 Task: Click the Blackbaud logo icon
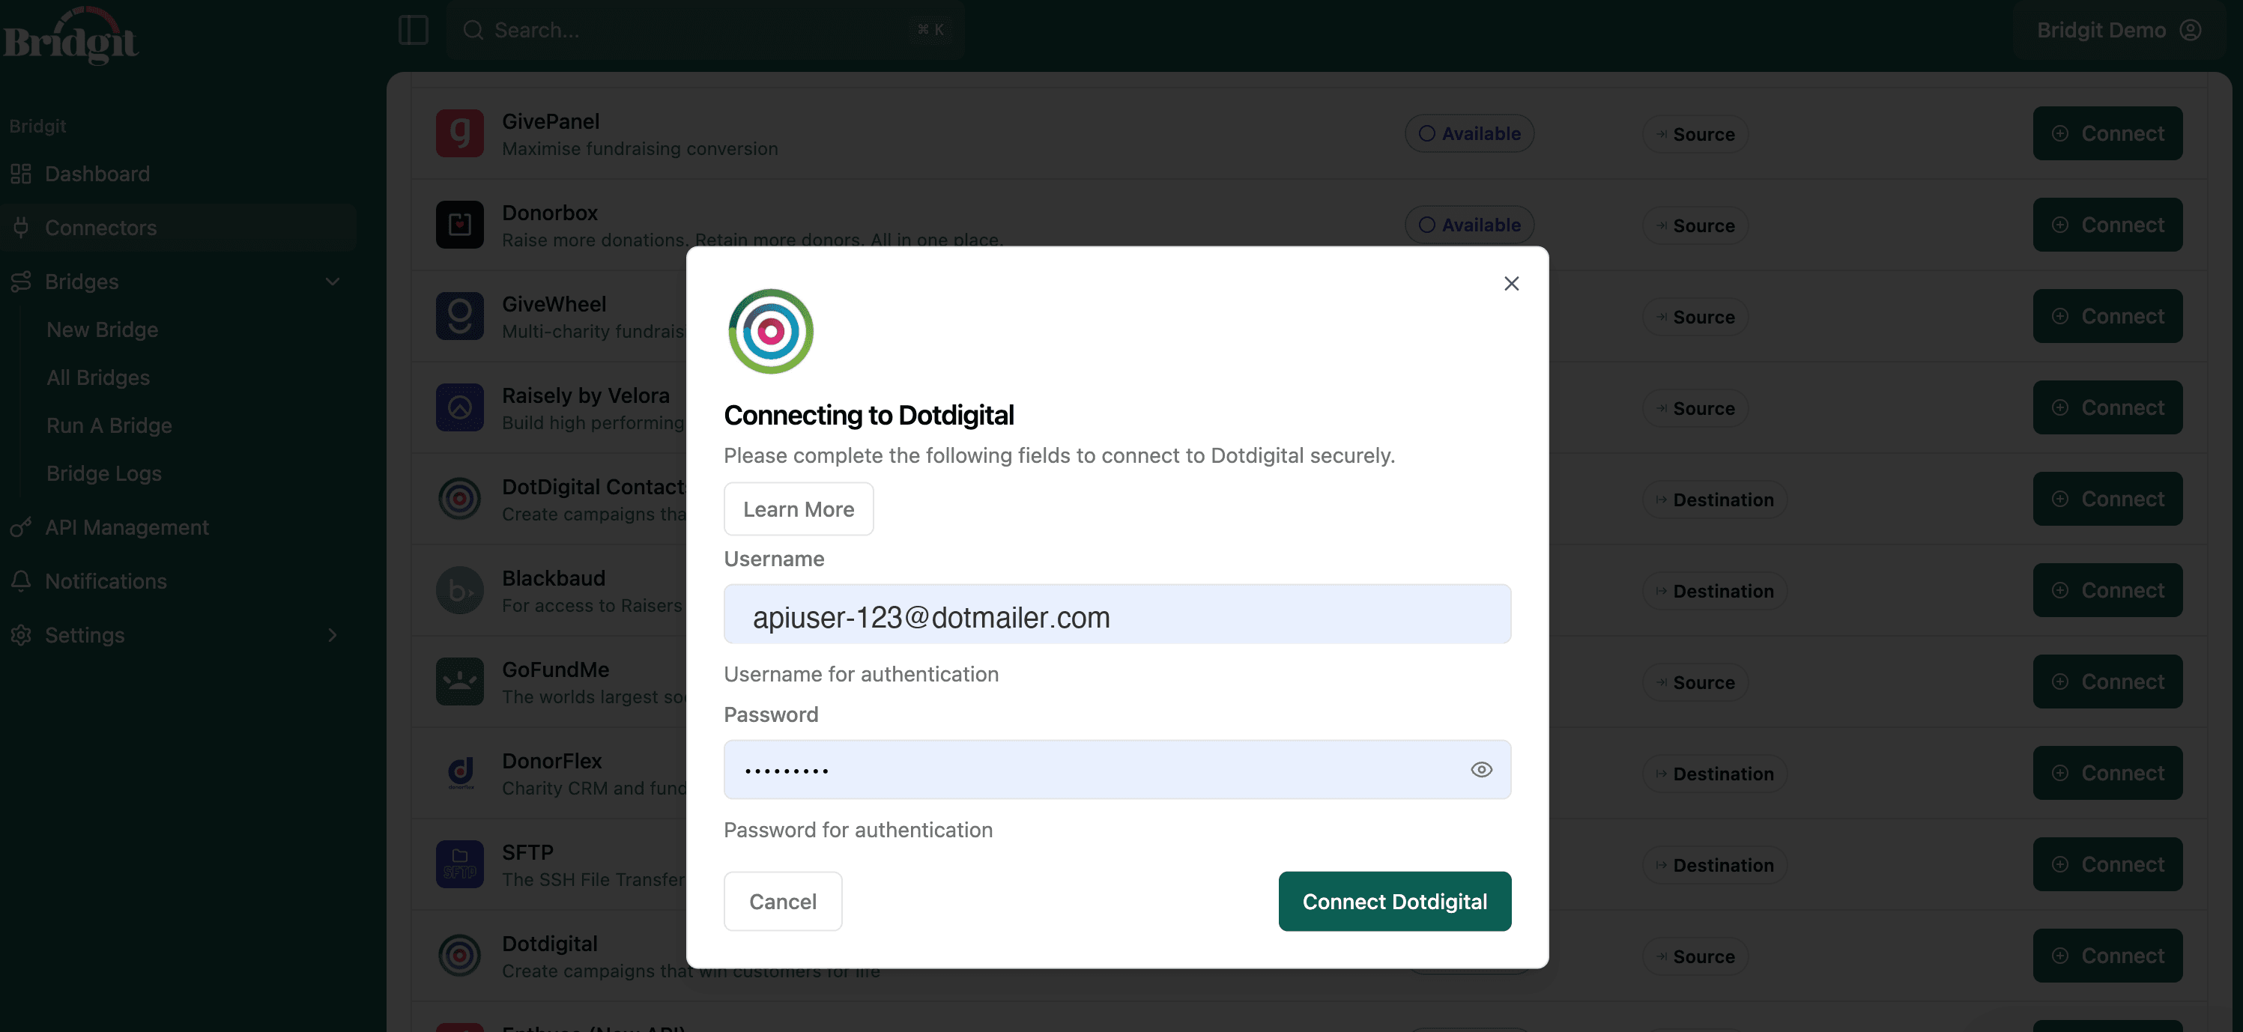pyautogui.click(x=459, y=590)
